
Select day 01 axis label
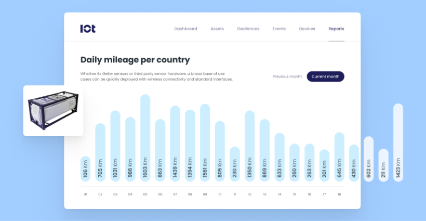(85, 194)
